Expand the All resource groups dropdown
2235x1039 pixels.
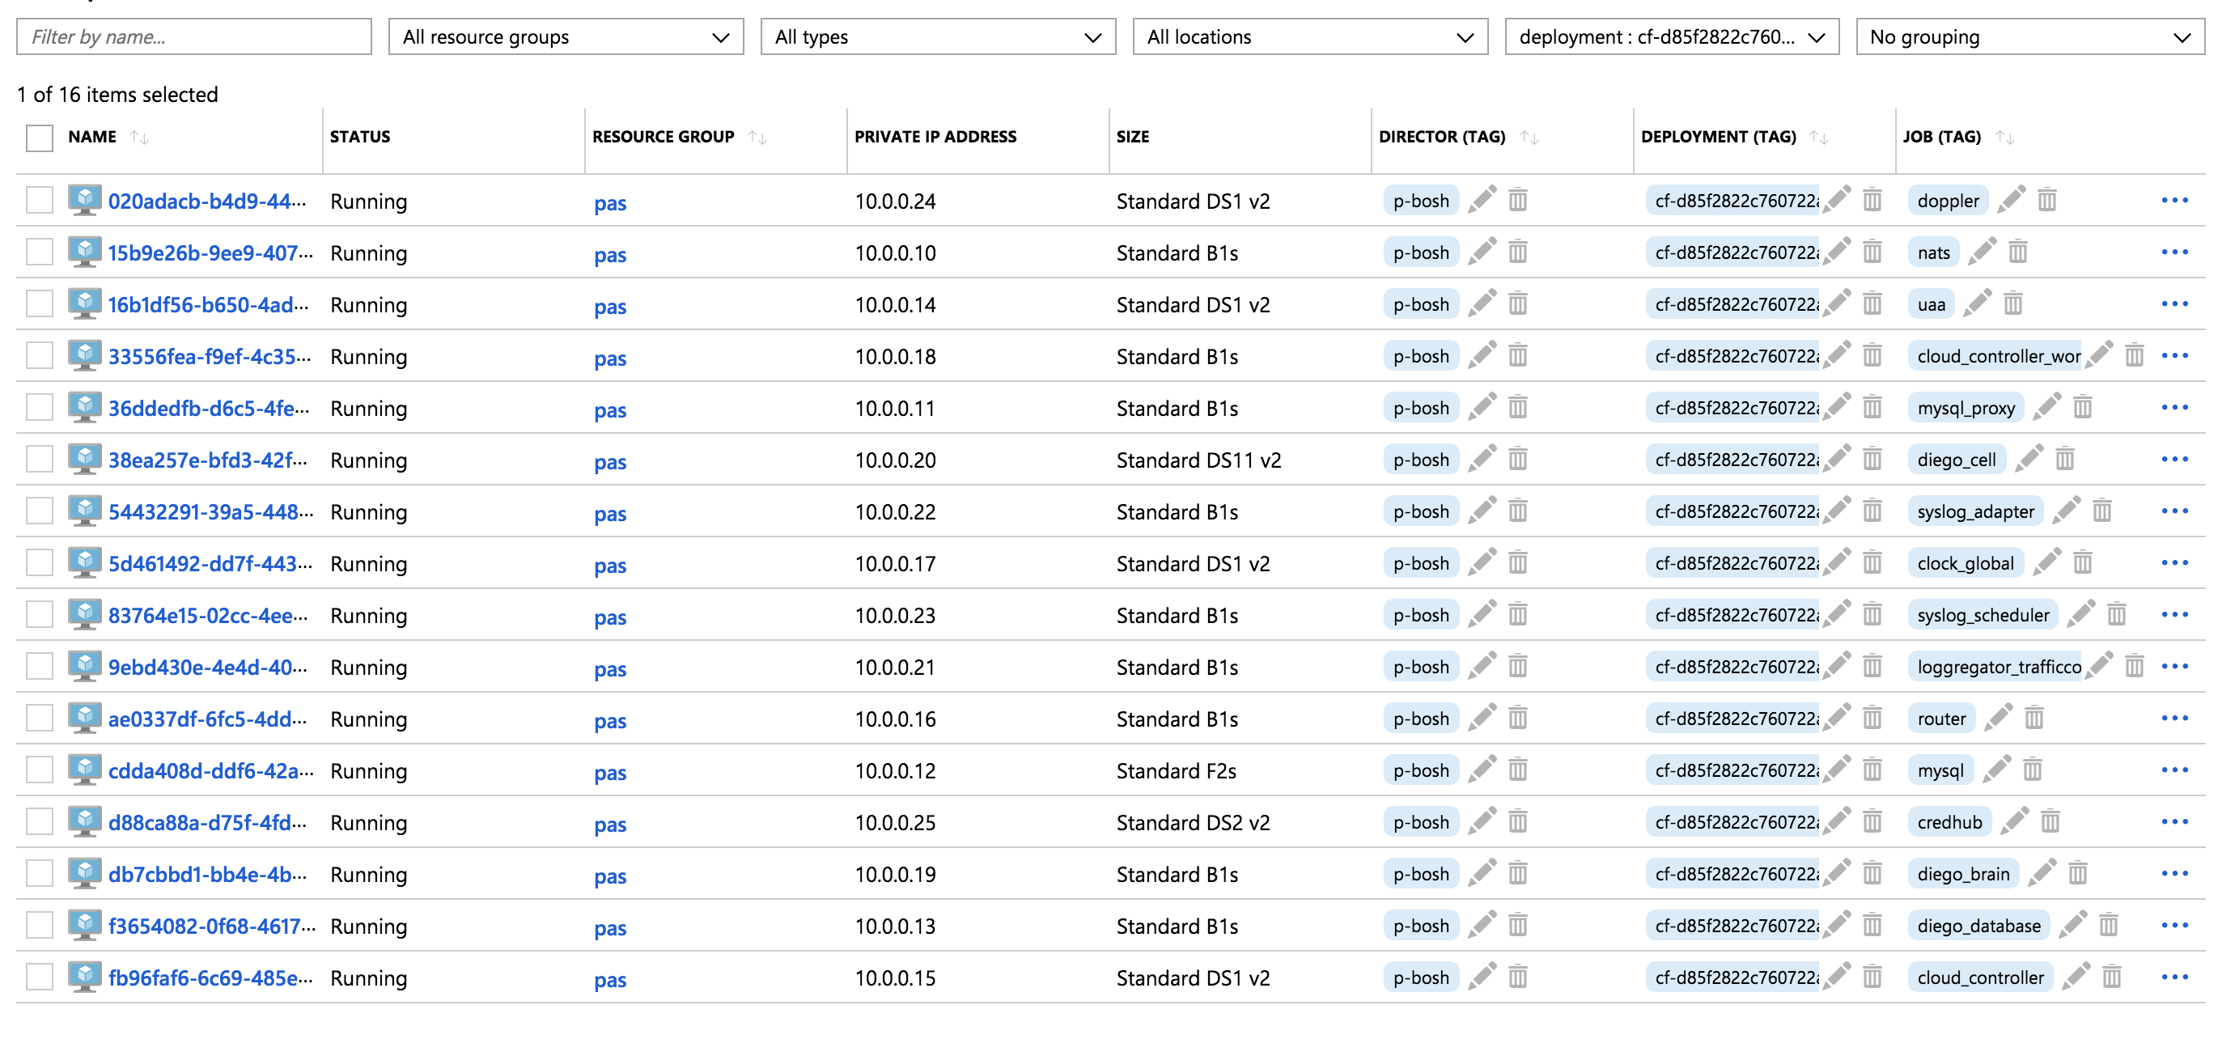tap(565, 37)
